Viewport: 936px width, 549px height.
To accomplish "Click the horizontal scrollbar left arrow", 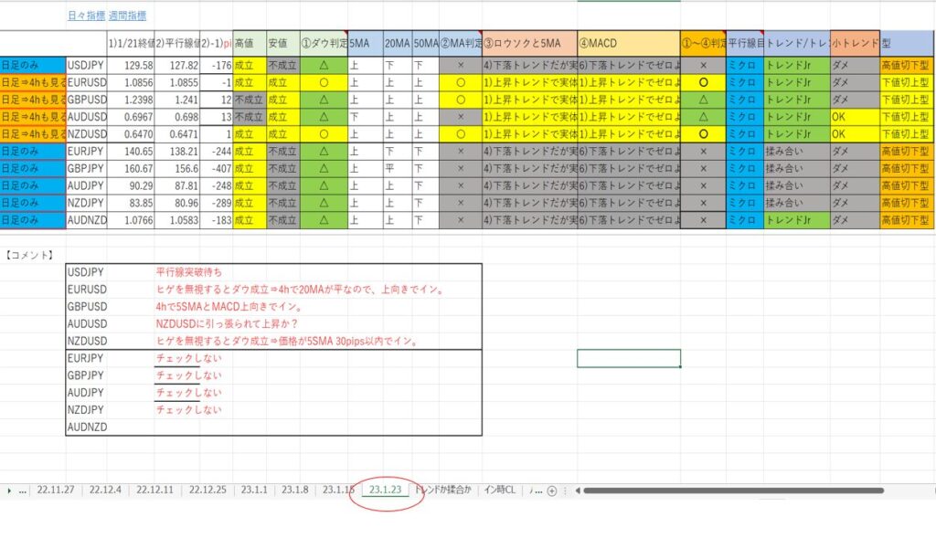I will [x=576, y=491].
